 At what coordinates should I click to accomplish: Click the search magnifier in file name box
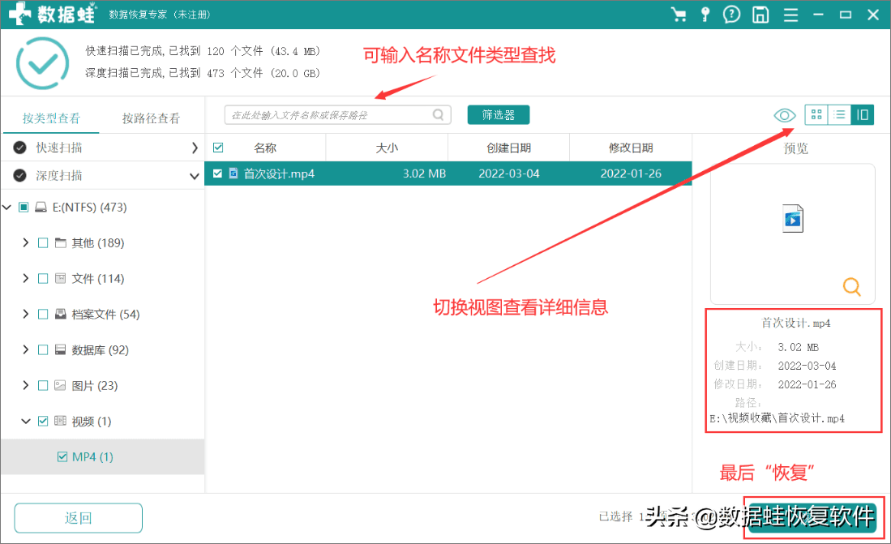point(438,115)
